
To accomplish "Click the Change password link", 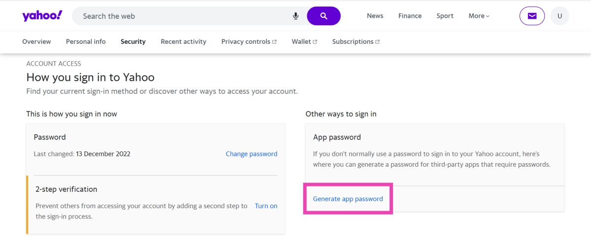I will point(251,154).
